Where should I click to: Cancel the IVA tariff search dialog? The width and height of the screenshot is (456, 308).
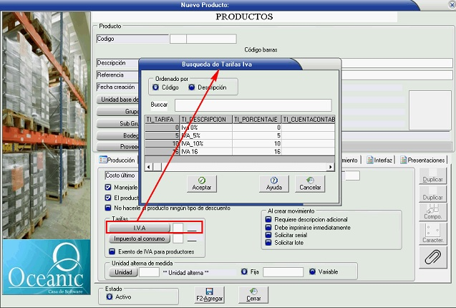click(309, 183)
